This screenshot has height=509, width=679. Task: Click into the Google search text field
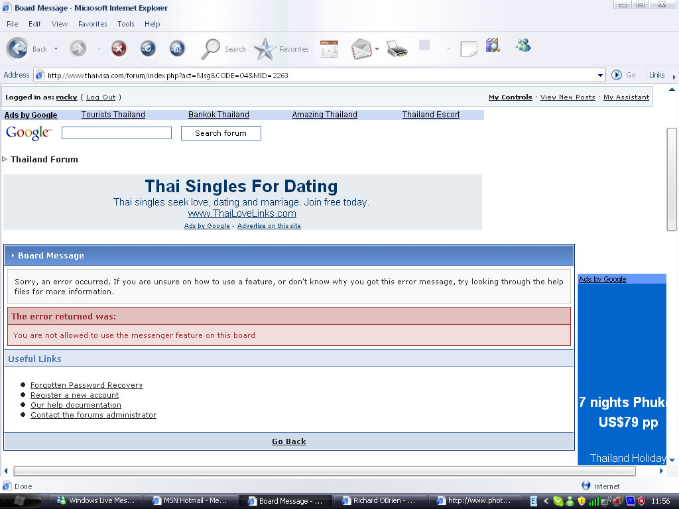(117, 133)
